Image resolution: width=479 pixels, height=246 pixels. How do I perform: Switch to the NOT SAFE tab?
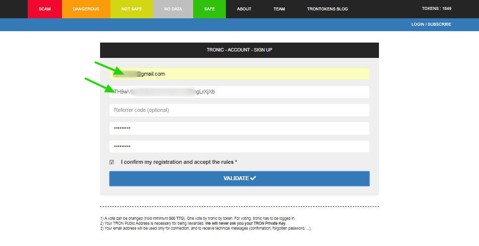coord(132,9)
